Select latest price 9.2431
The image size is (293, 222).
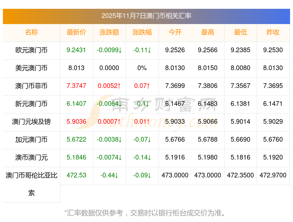pos(76,50)
